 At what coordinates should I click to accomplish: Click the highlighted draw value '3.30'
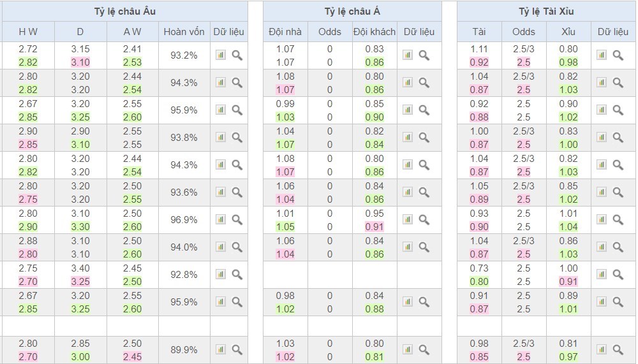(x=80, y=226)
